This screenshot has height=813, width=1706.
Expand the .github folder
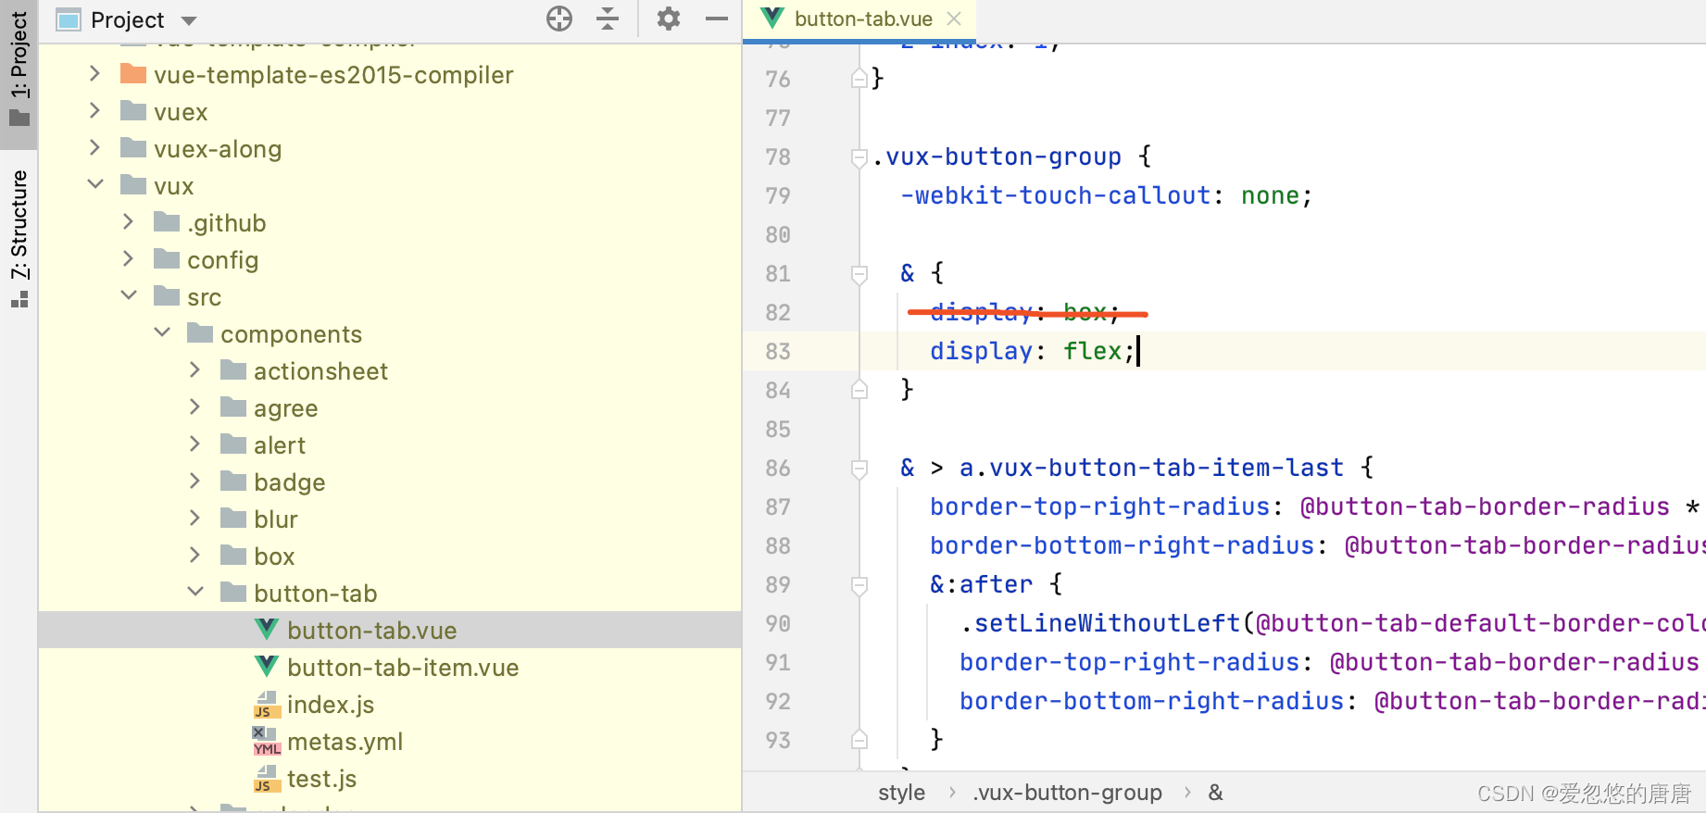(x=128, y=221)
